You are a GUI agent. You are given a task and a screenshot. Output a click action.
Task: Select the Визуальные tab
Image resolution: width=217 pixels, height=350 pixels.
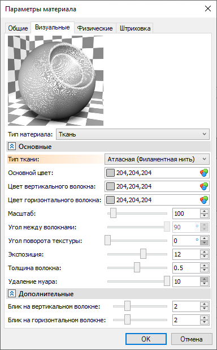[x=53, y=27]
